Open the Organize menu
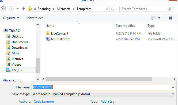The height and width of the screenshot is (105, 178). tap(11, 18)
